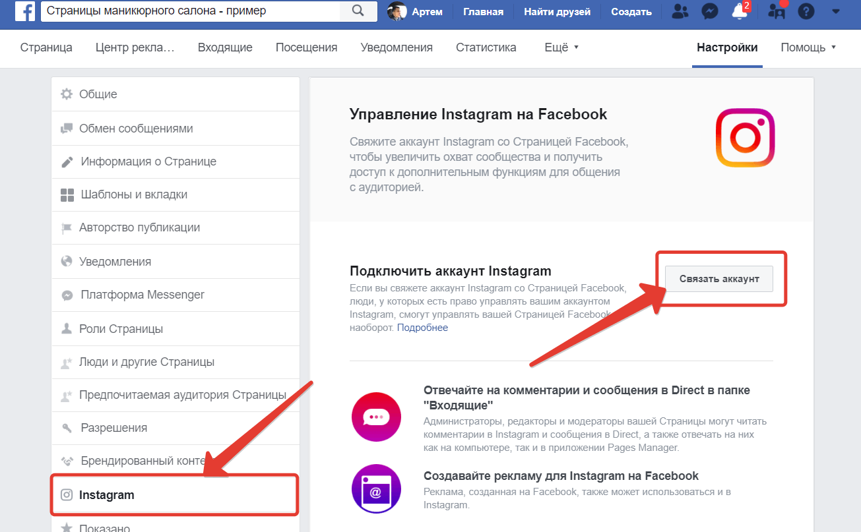
Task: Click the people icon with red dot
Action: (x=777, y=11)
